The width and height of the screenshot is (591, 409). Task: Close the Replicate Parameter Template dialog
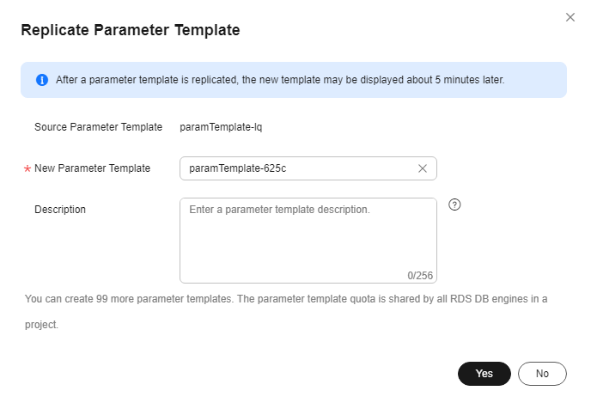click(x=570, y=17)
